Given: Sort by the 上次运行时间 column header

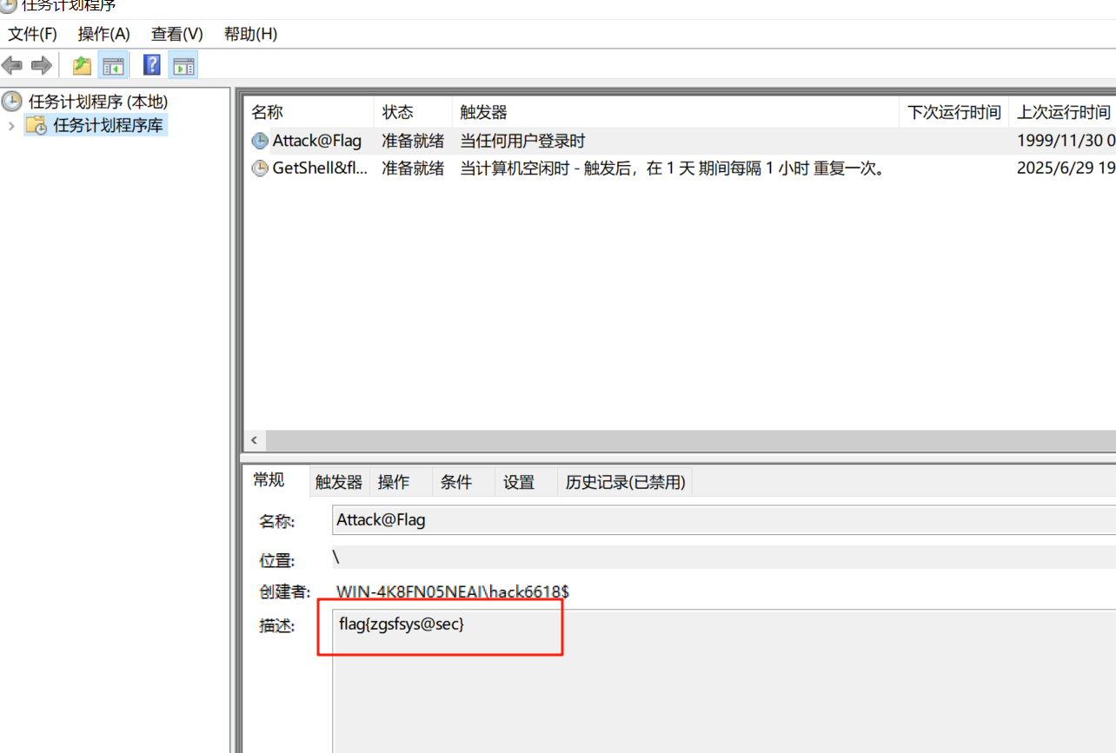Looking at the screenshot, I should point(1063,112).
